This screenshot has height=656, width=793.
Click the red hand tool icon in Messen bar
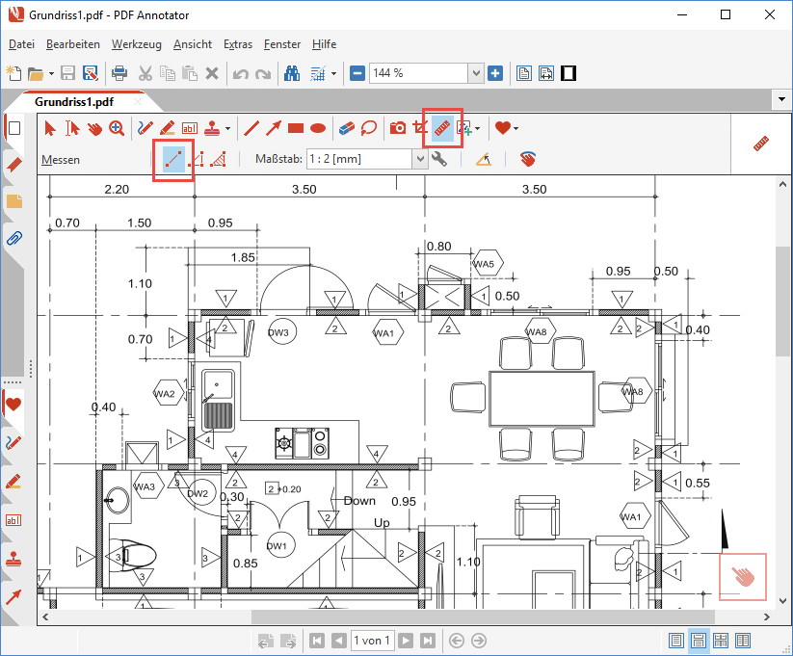(x=528, y=159)
